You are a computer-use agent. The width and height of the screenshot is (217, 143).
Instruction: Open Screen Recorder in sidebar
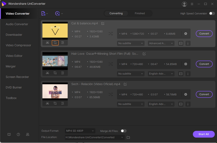pyautogui.click(x=17, y=77)
